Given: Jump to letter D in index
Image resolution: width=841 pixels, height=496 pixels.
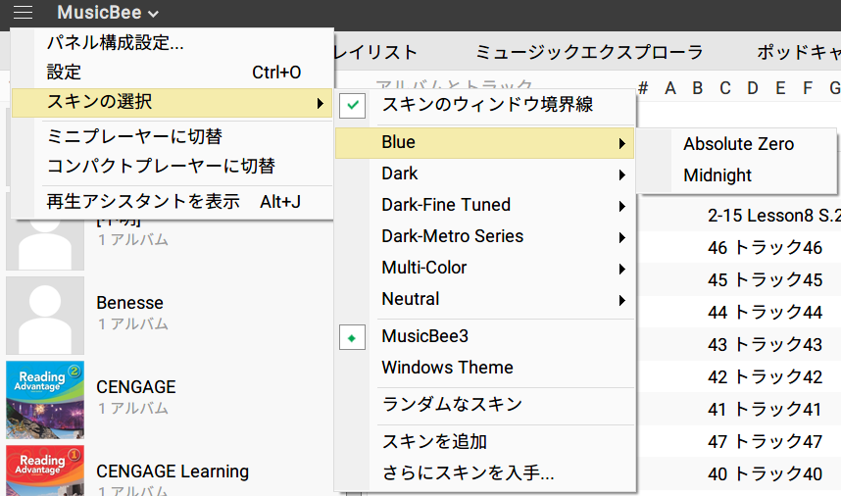Looking at the screenshot, I should (x=753, y=88).
